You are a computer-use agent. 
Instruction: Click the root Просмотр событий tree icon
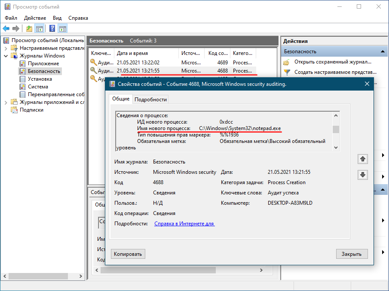6,40
